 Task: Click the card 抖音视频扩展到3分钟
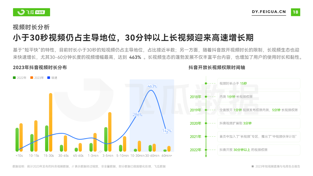[259, 123]
